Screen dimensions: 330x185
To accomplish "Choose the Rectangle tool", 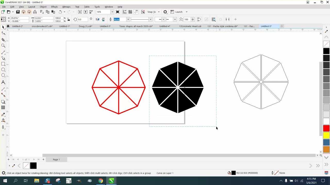I will point(3,64).
